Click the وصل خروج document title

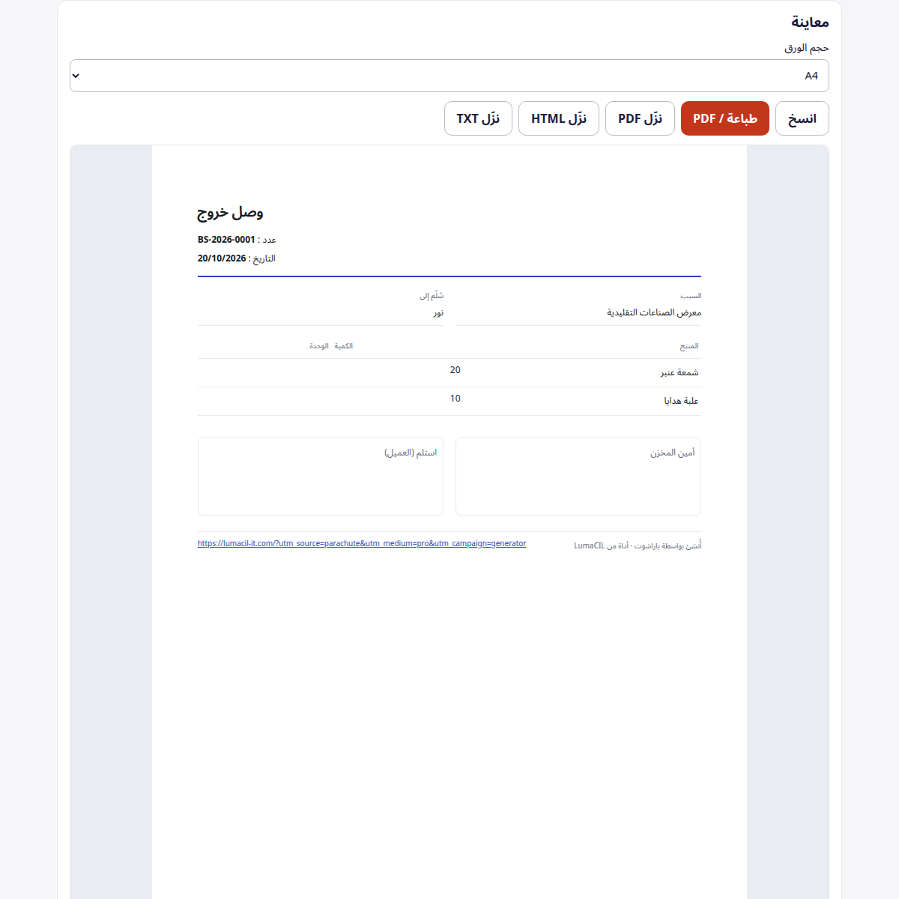pyautogui.click(x=230, y=213)
